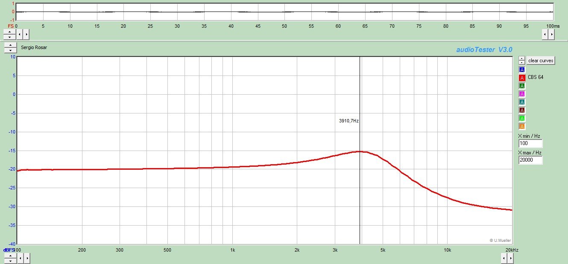The height and width of the screenshot is (264, 568).
Task: Select the dark green curve A slot
Action: pos(522,86)
